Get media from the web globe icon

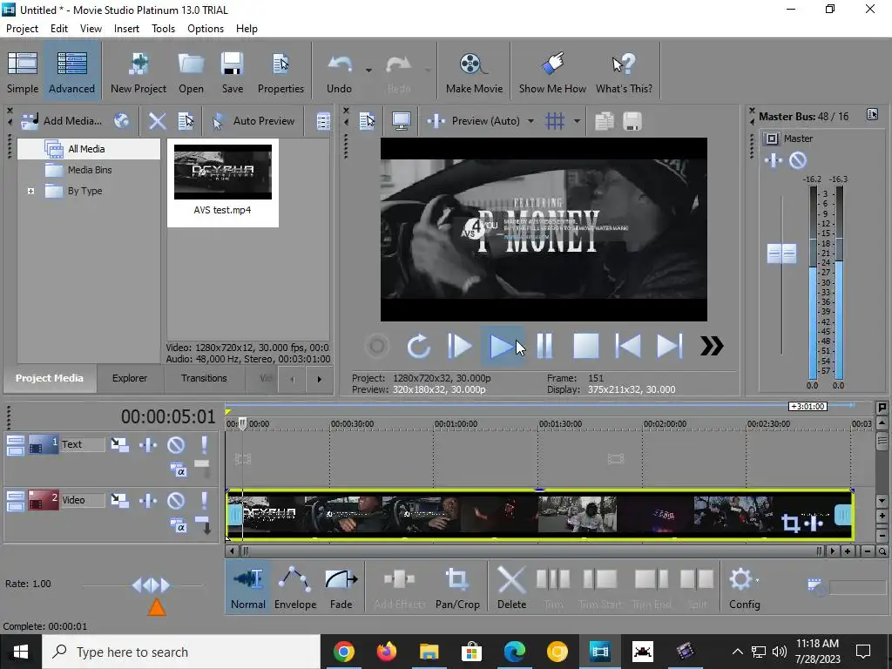122,120
